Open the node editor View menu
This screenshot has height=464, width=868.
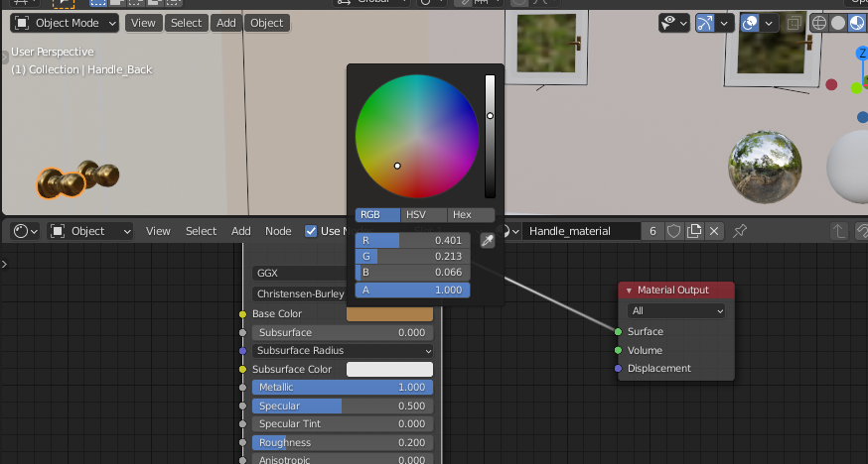tap(158, 231)
